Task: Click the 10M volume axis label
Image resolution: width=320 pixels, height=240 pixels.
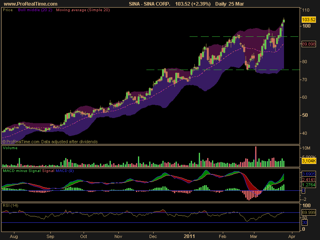Action: [306, 148]
